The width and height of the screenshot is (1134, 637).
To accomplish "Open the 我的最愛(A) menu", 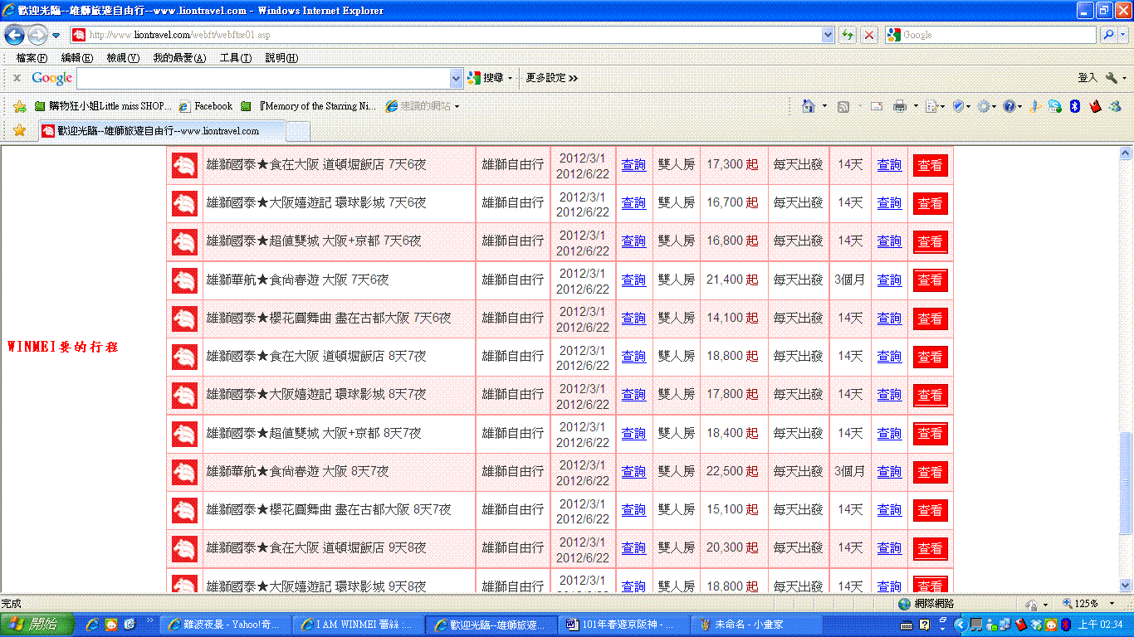I will click(x=179, y=58).
